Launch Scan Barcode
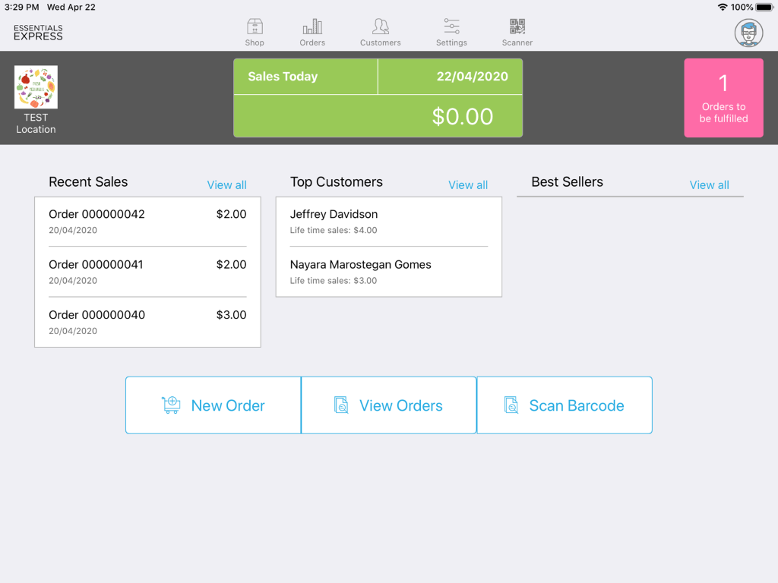Viewport: 778px width, 583px height. tap(565, 405)
